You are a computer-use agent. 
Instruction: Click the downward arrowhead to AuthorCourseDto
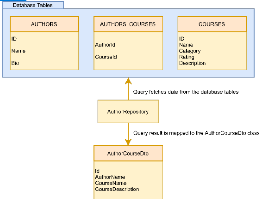tap(128, 142)
